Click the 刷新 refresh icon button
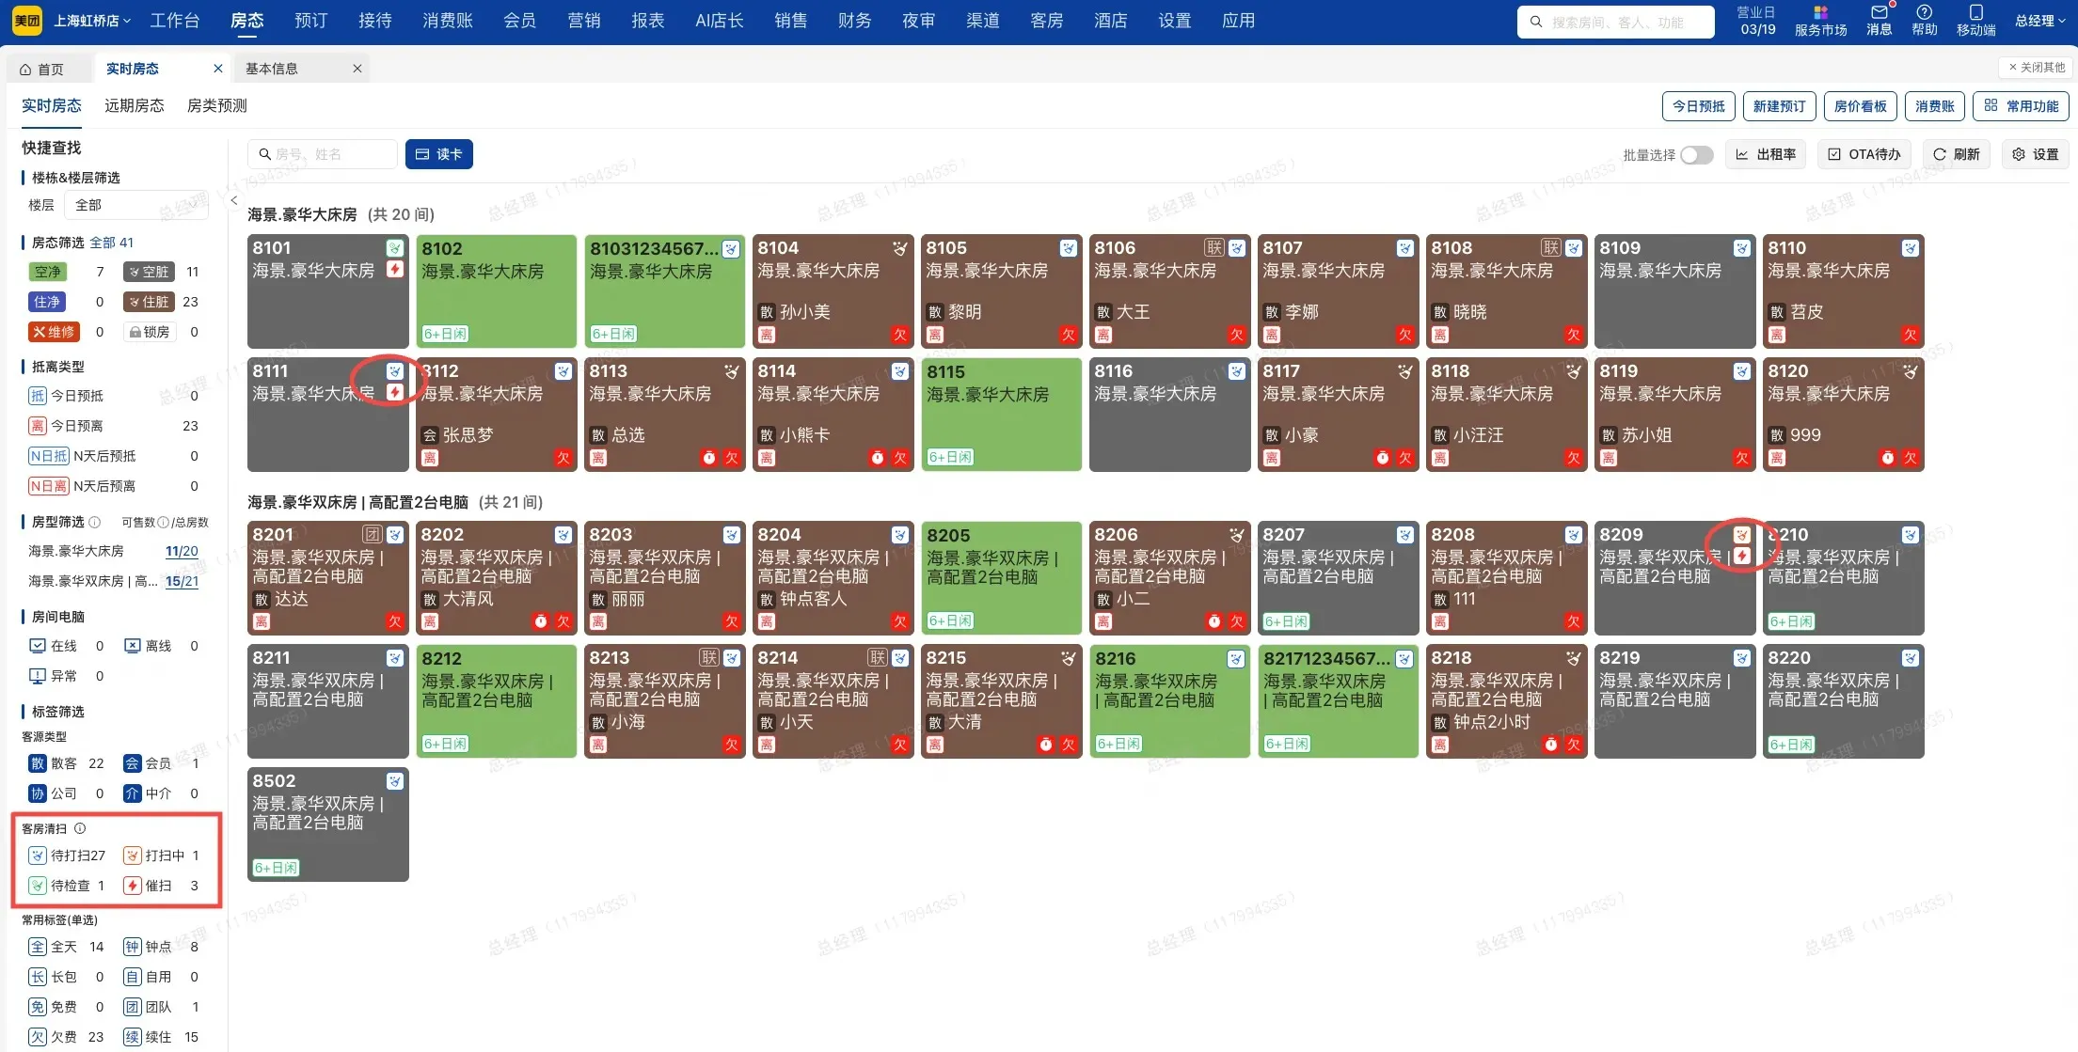2078x1052 pixels. (1956, 153)
